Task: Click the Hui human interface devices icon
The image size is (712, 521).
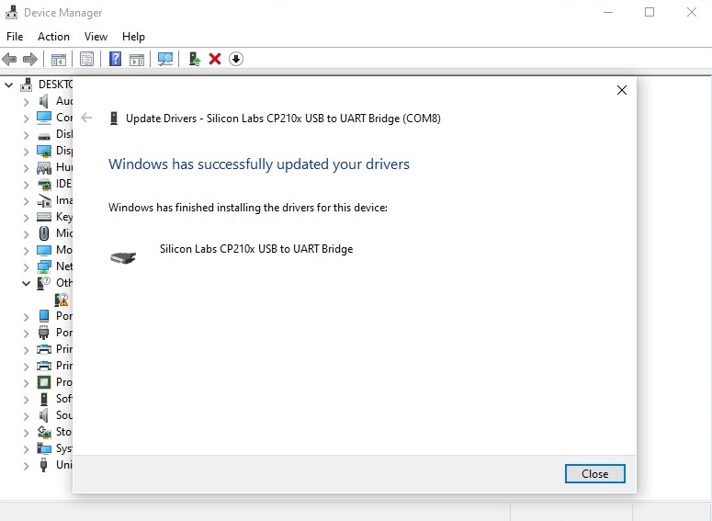Action: pos(44,167)
